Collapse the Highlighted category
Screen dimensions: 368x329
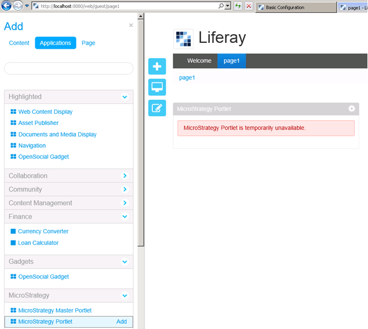click(x=125, y=97)
